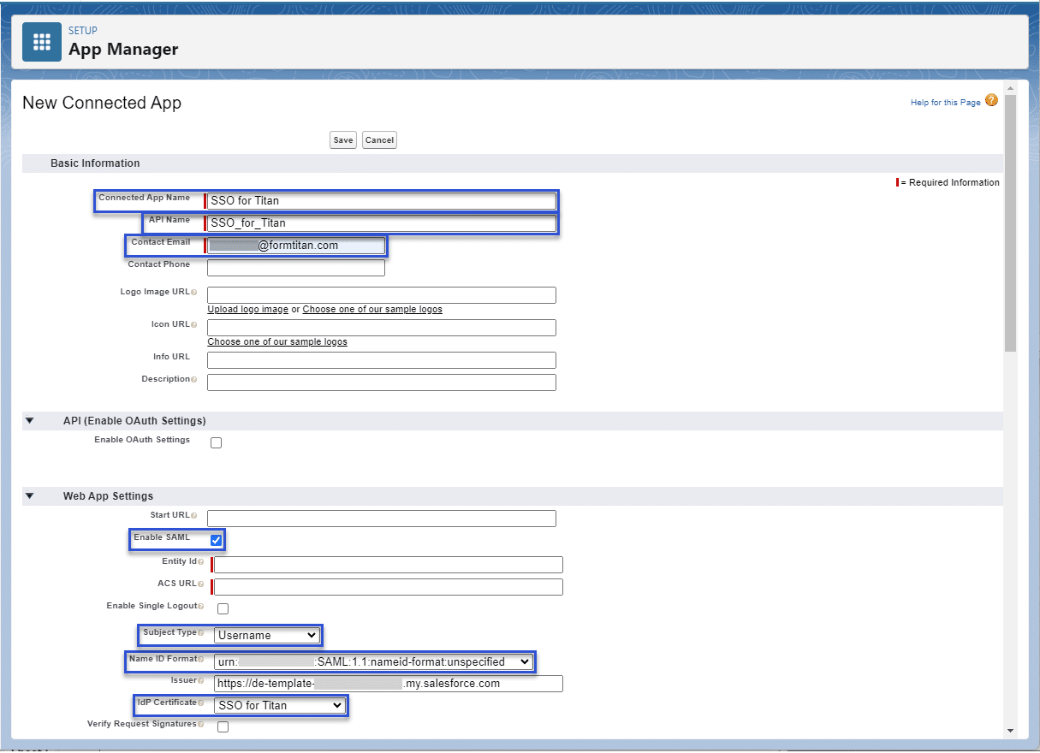
Task: Click the Save button
Action: coord(343,140)
